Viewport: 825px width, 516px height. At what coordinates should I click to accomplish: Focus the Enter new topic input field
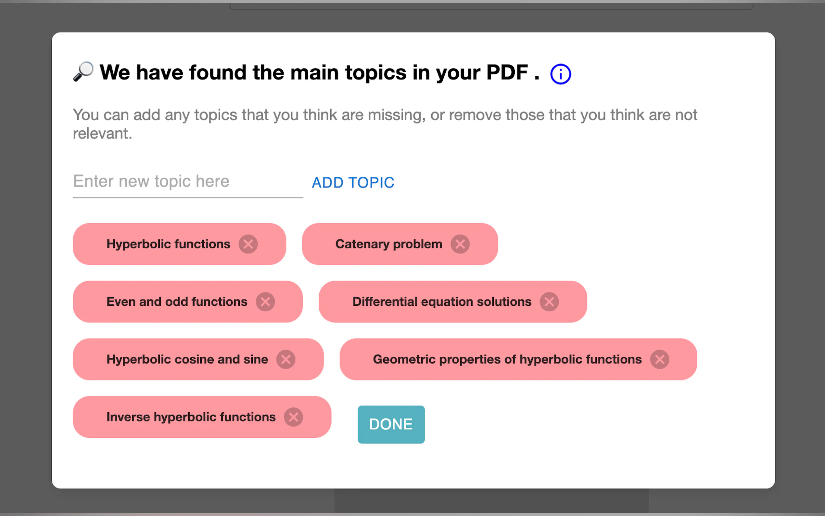pos(188,182)
